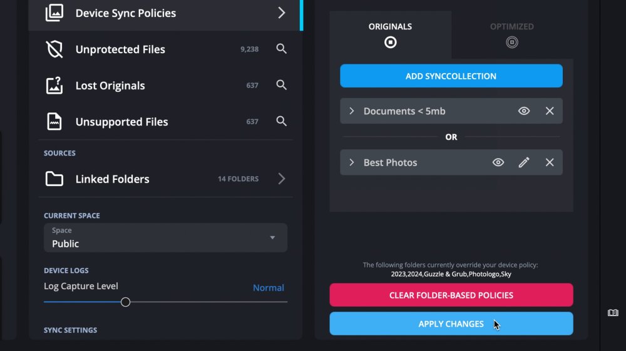Select the Originals radio option
The image size is (626, 351).
click(390, 42)
